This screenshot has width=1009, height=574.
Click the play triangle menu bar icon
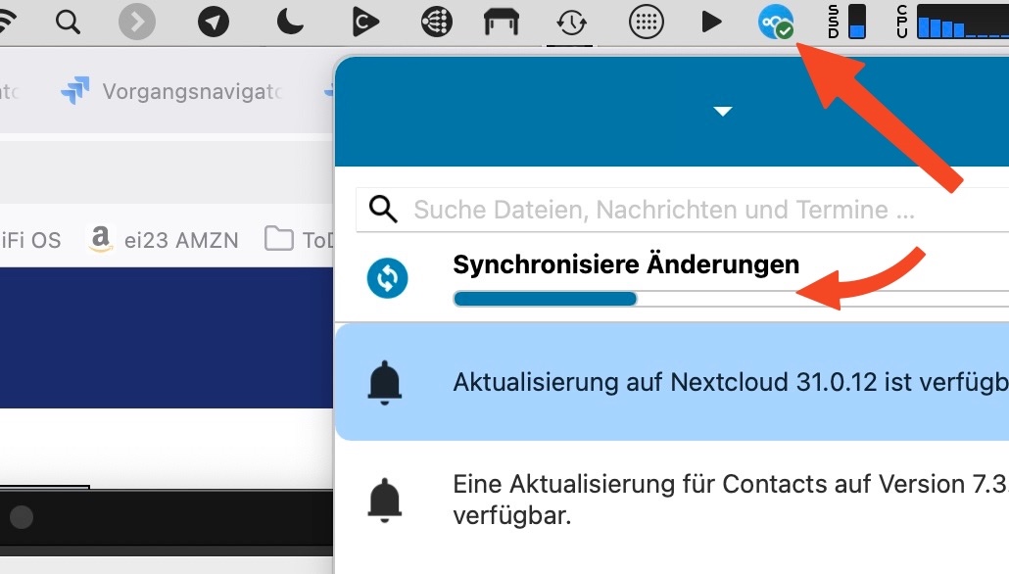coord(712,22)
